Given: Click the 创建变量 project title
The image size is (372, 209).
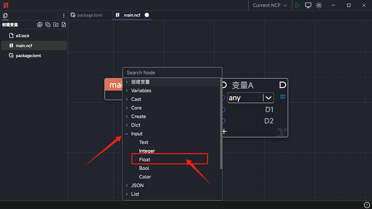Looking at the screenshot, I should pos(10,25).
